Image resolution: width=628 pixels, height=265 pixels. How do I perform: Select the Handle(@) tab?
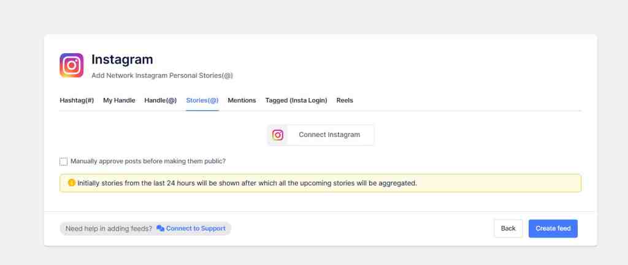[x=160, y=100]
